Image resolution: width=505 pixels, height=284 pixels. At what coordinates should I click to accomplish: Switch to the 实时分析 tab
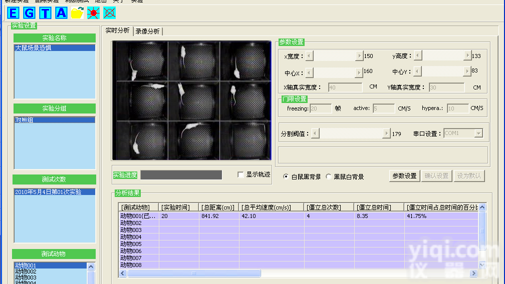[117, 30]
